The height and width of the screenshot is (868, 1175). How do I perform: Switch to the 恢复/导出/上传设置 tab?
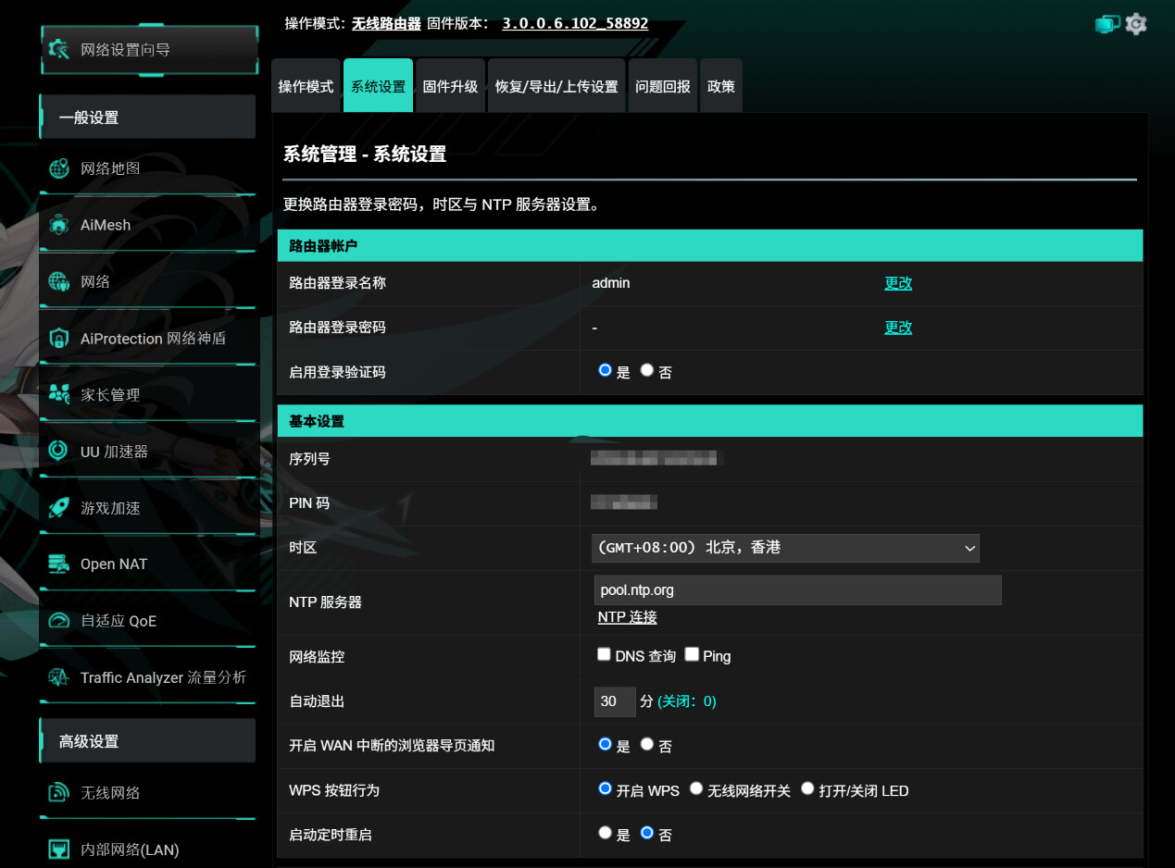point(556,86)
